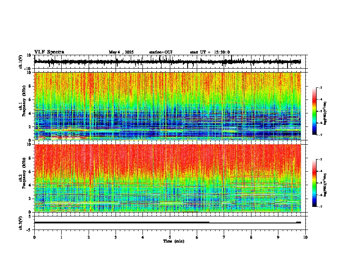Click the time axis tick label "7"
The image size is (344, 266).
click(x=224, y=237)
